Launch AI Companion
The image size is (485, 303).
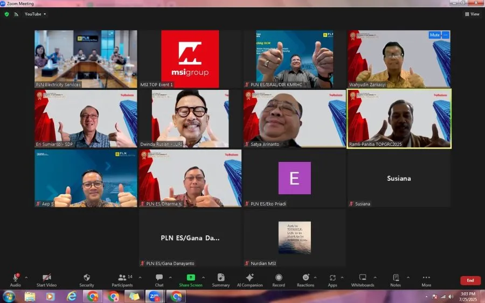click(x=249, y=279)
